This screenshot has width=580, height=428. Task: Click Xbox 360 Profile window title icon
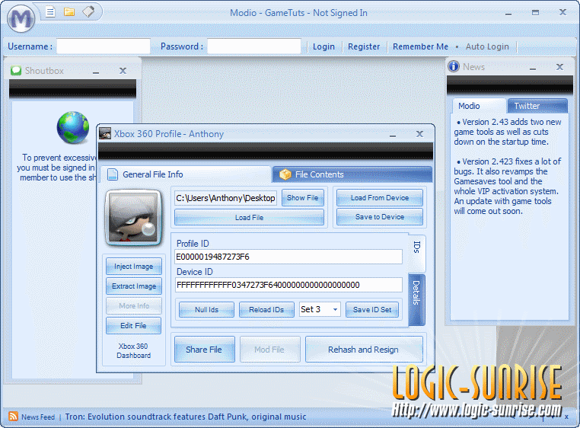tap(105, 133)
